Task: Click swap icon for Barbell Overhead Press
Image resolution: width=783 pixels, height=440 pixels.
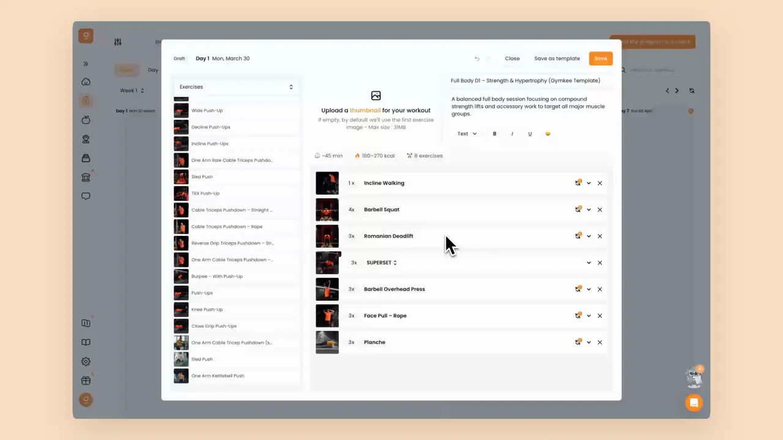Action: pos(578,289)
